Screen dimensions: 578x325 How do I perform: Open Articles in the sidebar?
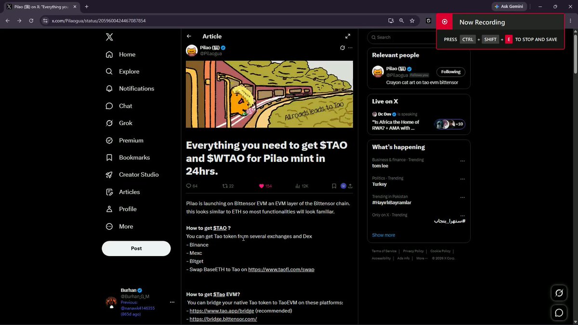(x=123, y=192)
